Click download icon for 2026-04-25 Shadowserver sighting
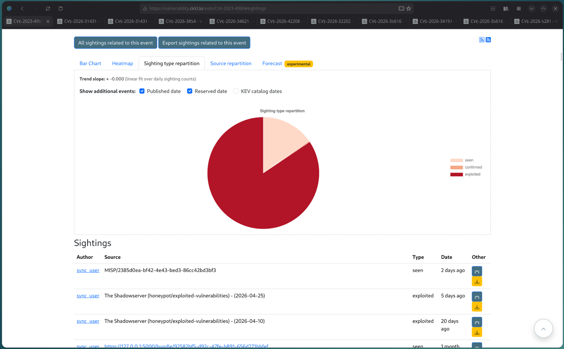Viewport: 564px width, 349px height. coord(477,307)
